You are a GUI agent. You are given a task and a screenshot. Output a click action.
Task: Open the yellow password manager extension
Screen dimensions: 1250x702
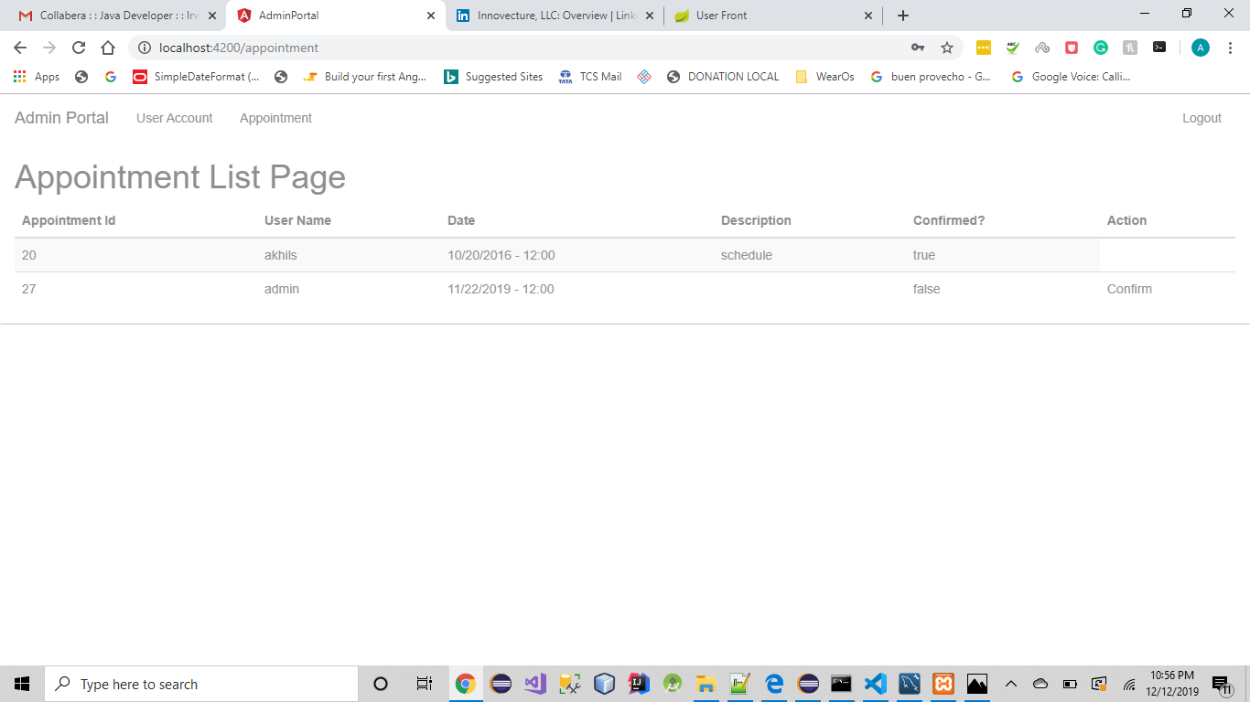pyautogui.click(x=984, y=48)
